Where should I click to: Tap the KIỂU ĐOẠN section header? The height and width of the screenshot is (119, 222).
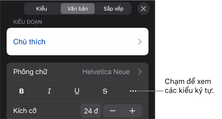point(28,22)
